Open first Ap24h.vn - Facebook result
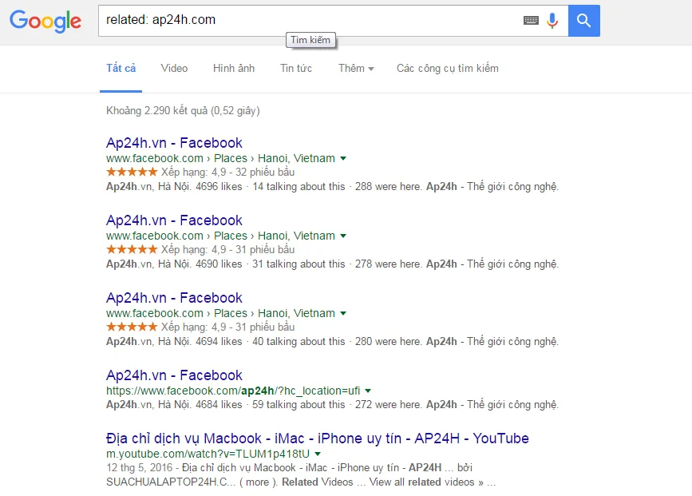Image resolution: width=692 pixels, height=496 pixels. pyautogui.click(x=174, y=143)
